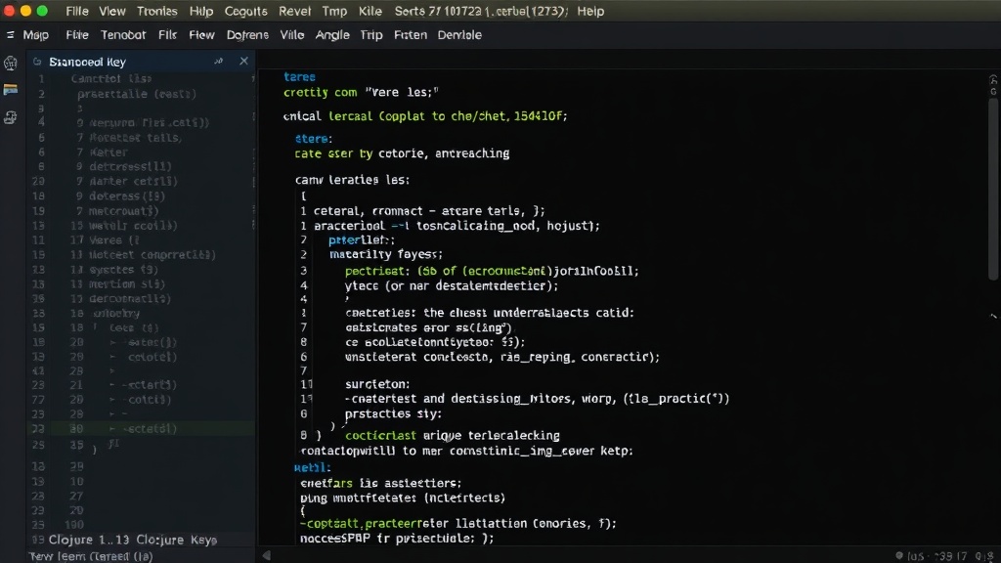Select the 'Wecuro fier.catl)' row

point(149,122)
